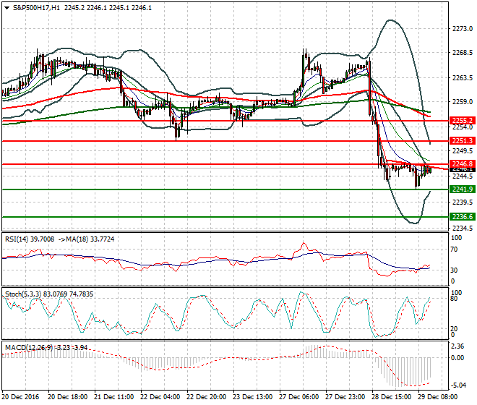477x405 pixels.
Task: Click the RSI 70 level scale value
Action: point(454,250)
